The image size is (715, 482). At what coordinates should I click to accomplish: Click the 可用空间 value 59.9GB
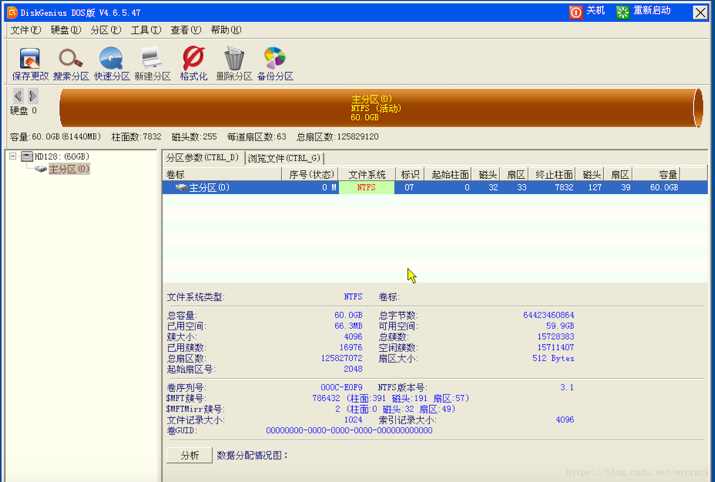pyautogui.click(x=560, y=326)
